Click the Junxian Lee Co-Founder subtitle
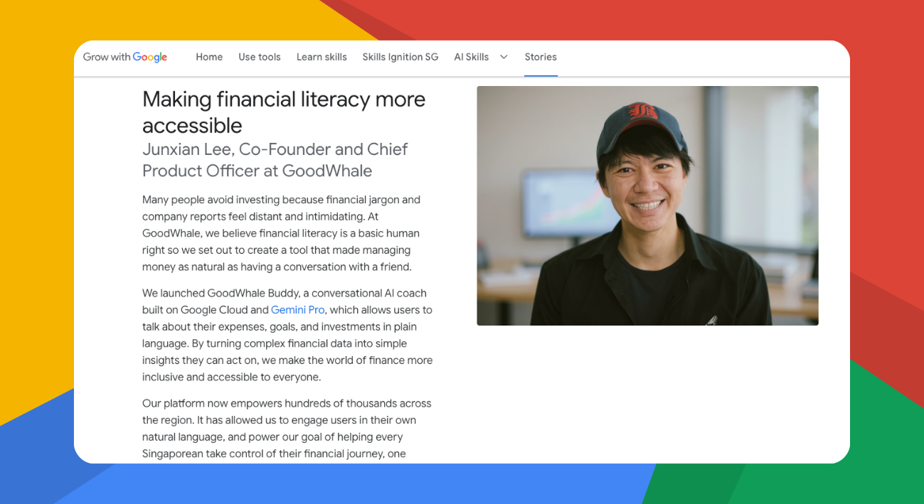This screenshot has width=924, height=504. coord(275,160)
